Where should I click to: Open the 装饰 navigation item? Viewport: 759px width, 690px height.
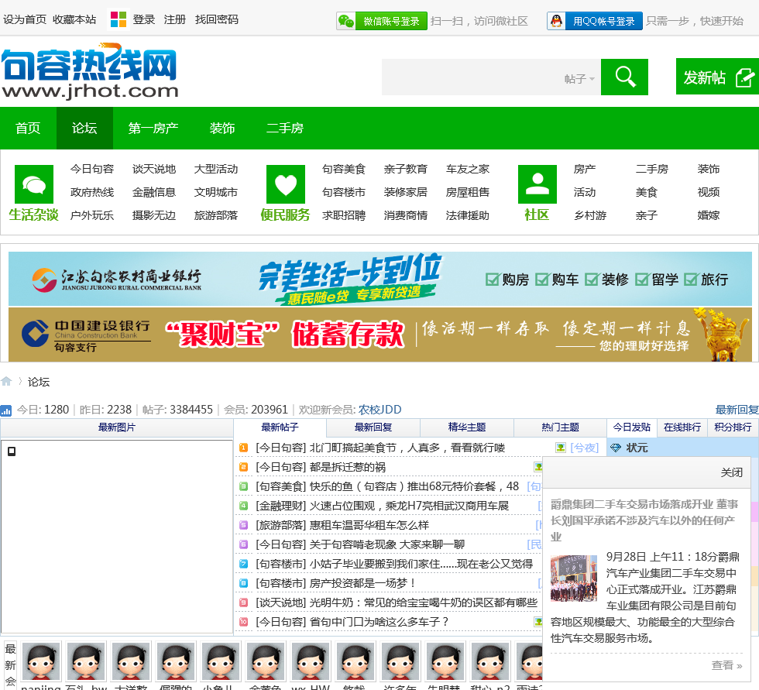pyautogui.click(x=222, y=129)
